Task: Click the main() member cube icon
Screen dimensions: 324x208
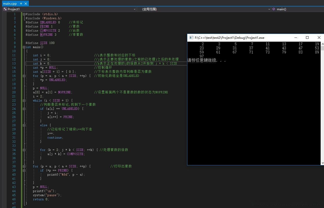Action: pyautogui.click(x=274, y=9)
